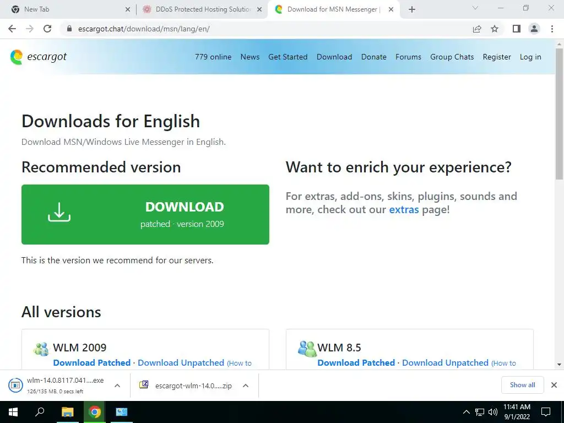Open a new tab with plus button
Viewport: 564px width, 423px height.
click(x=412, y=9)
